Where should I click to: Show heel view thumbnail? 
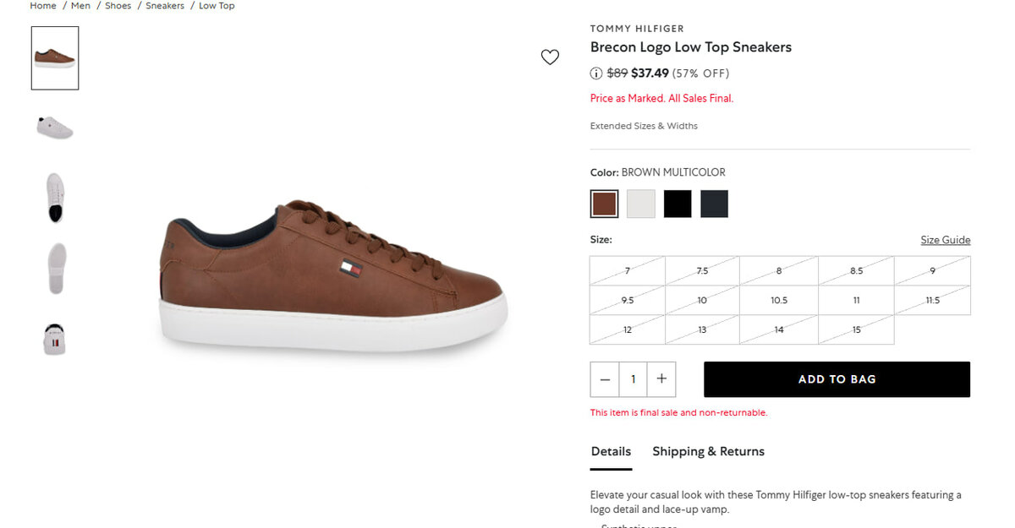(55, 338)
